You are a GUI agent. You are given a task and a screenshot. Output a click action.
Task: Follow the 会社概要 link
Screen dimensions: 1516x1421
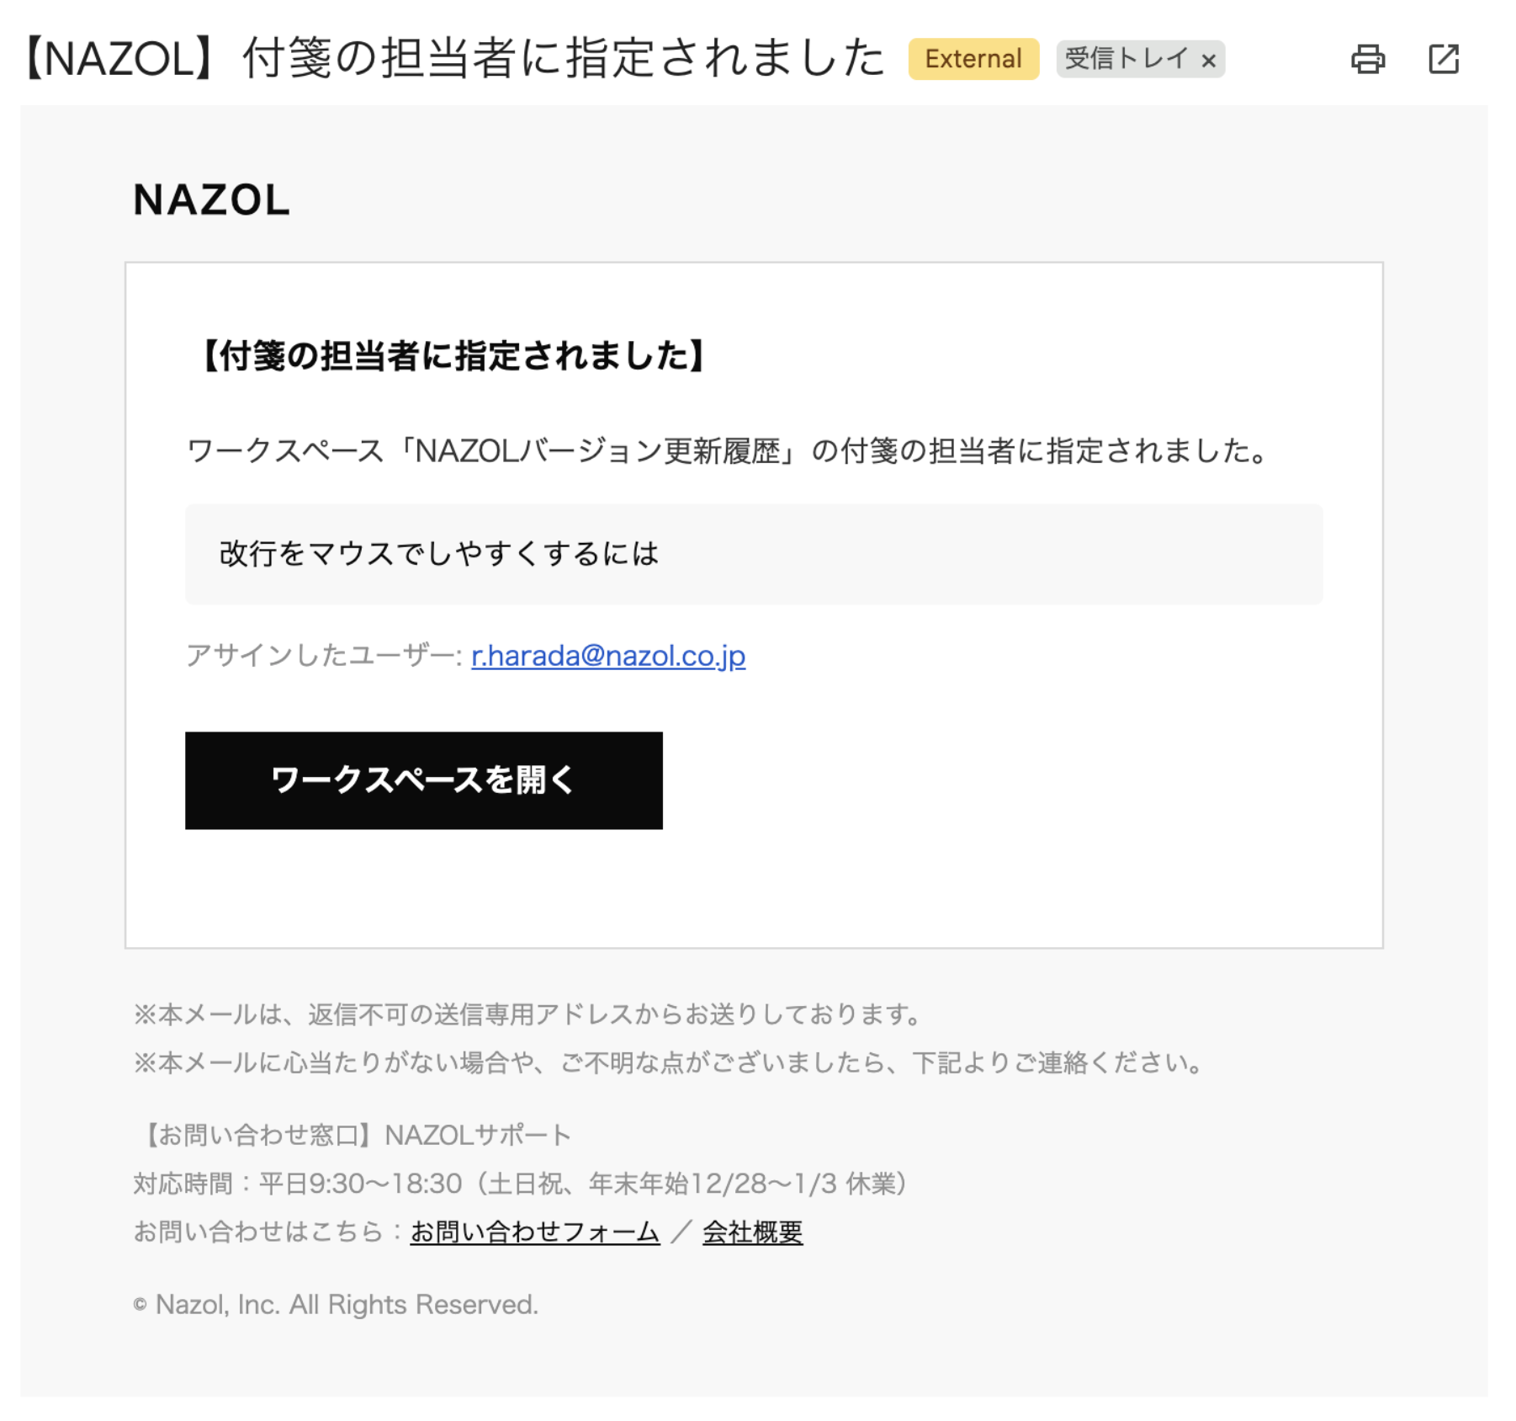tap(753, 1232)
